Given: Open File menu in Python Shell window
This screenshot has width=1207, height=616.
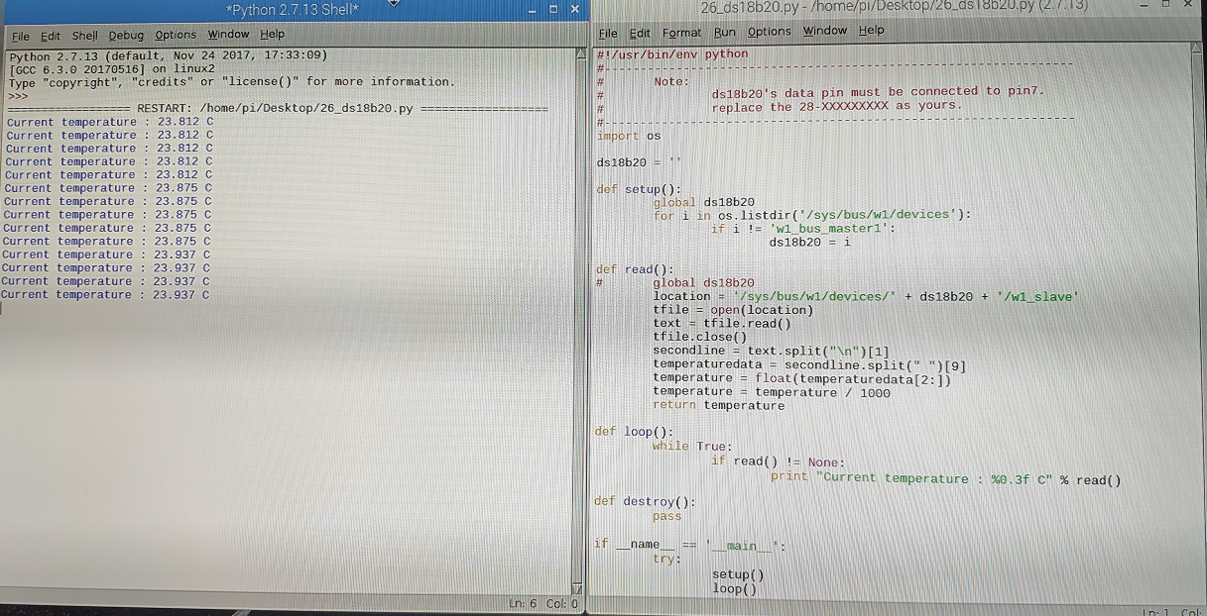Looking at the screenshot, I should point(21,36).
